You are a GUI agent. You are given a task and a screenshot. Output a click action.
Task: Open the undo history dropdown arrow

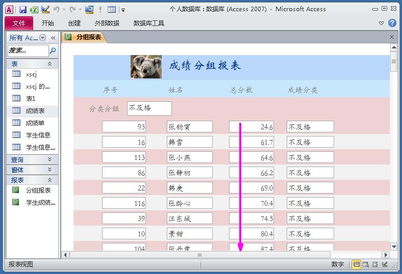tap(64, 10)
